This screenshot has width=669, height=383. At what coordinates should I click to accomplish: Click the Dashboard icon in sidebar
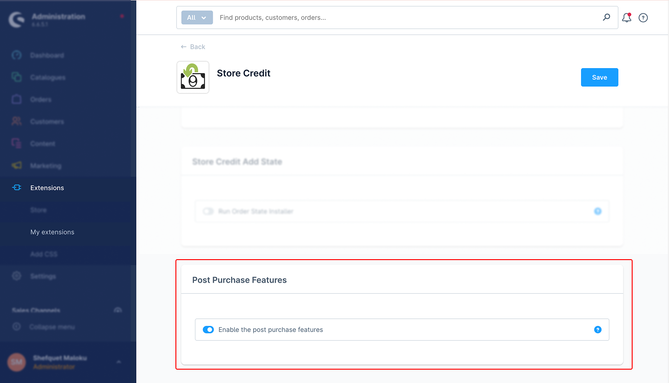point(17,55)
